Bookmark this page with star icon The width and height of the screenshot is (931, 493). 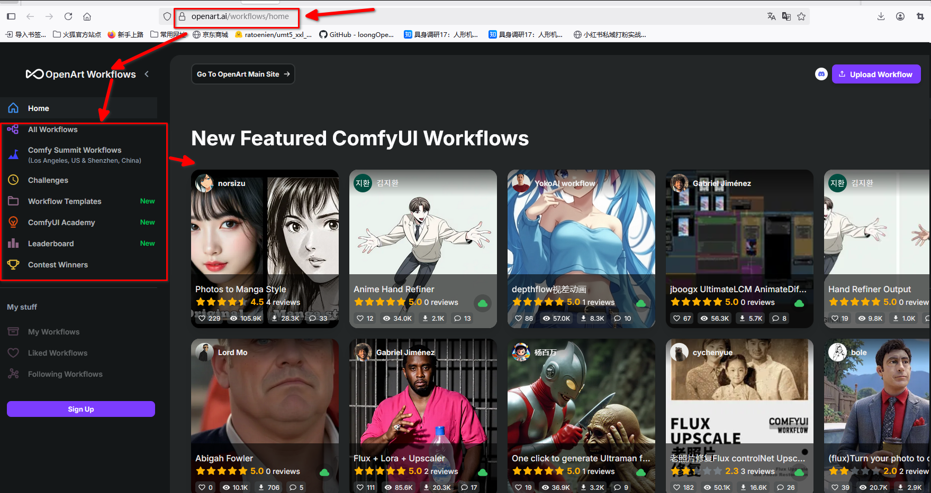801,16
